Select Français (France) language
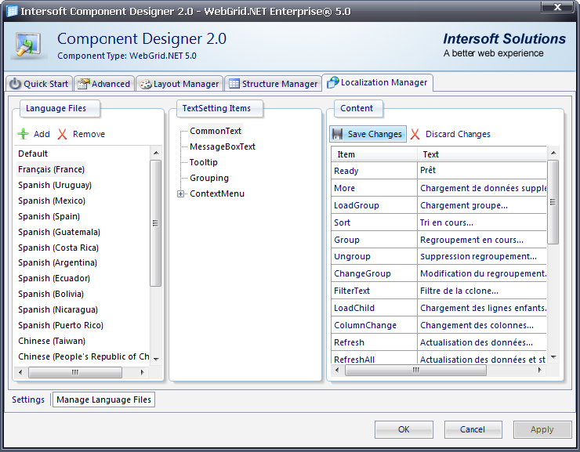This screenshot has height=452, width=580. point(52,169)
